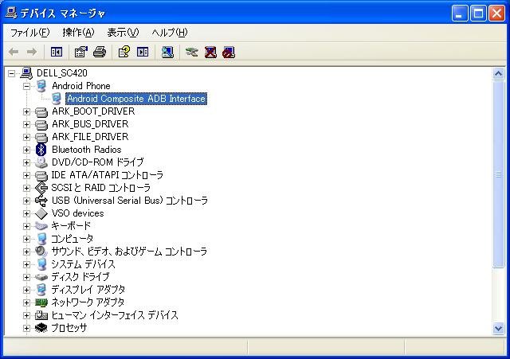Expand the キーボード node
This screenshot has height=359, width=510.
pyautogui.click(x=26, y=226)
